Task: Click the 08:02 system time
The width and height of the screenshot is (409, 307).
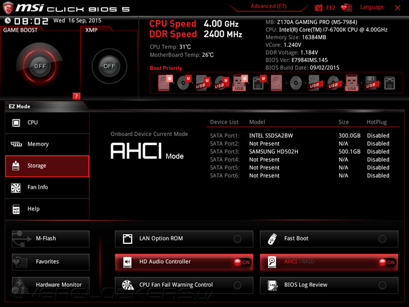Action: (31, 21)
